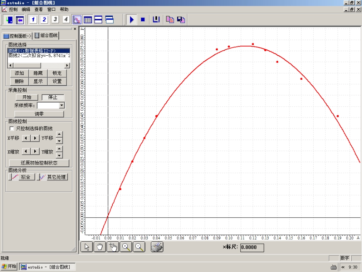The height and width of the screenshot is (272, 362).
Task: Select 图线2 二次拟合 in the curve list
Action: coord(39,55)
